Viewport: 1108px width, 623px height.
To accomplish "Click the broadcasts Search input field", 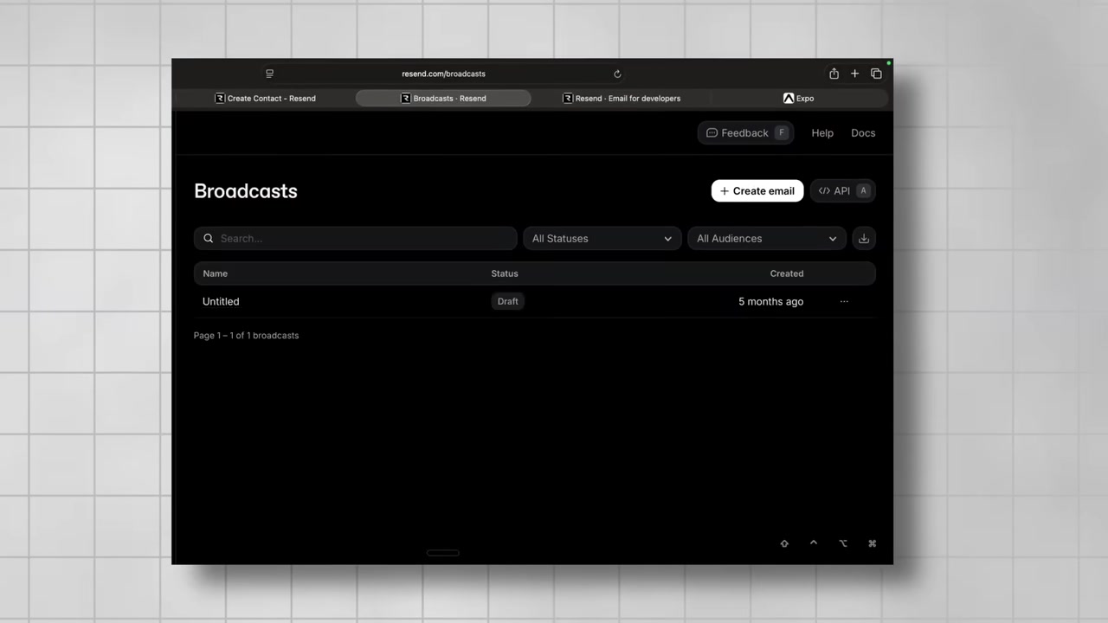I will coord(364,239).
